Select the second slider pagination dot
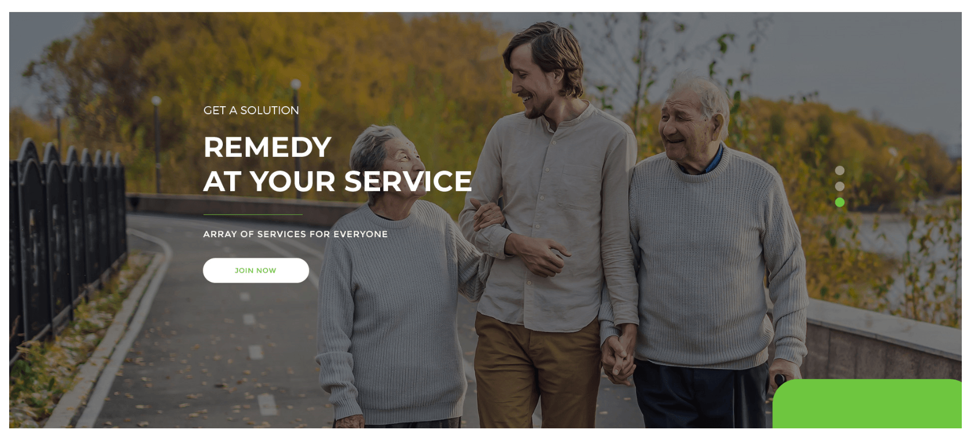The height and width of the screenshot is (445, 975). click(x=839, y=187)
